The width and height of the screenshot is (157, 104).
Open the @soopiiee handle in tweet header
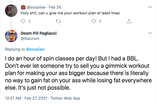click(36, 7)
